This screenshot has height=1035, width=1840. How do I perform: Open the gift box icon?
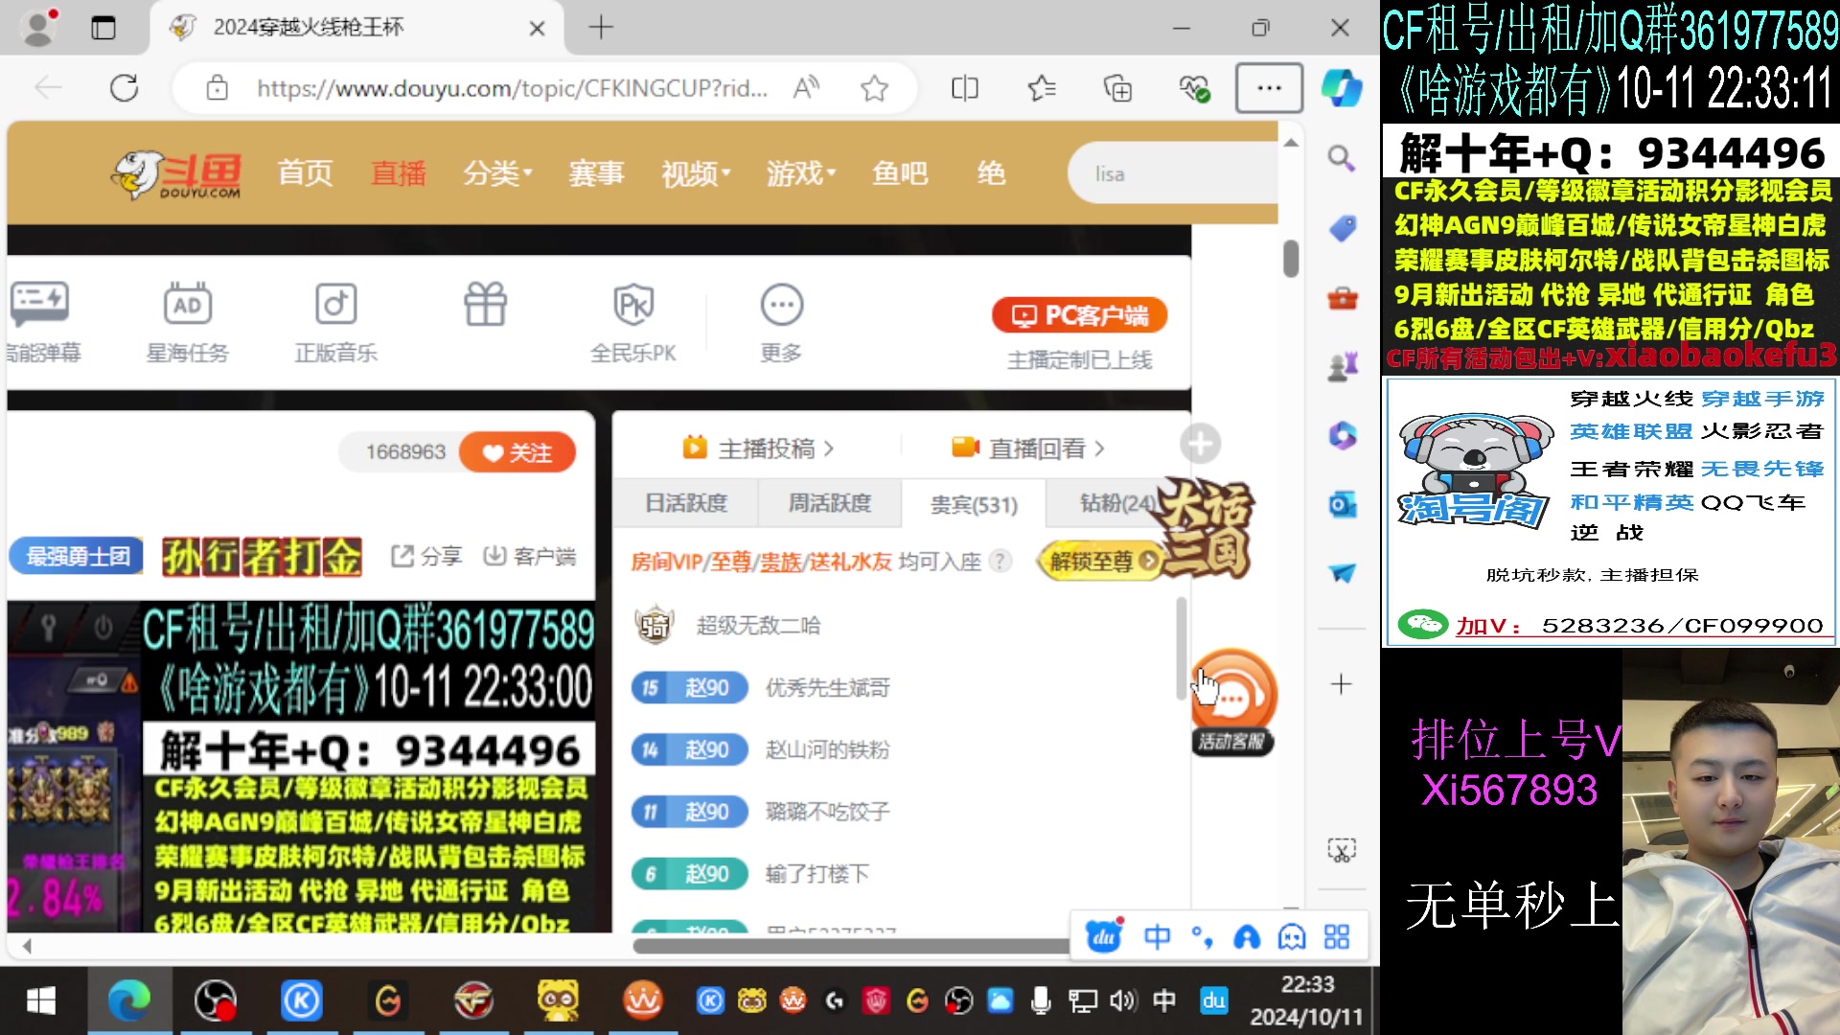[x=485, y=305]
